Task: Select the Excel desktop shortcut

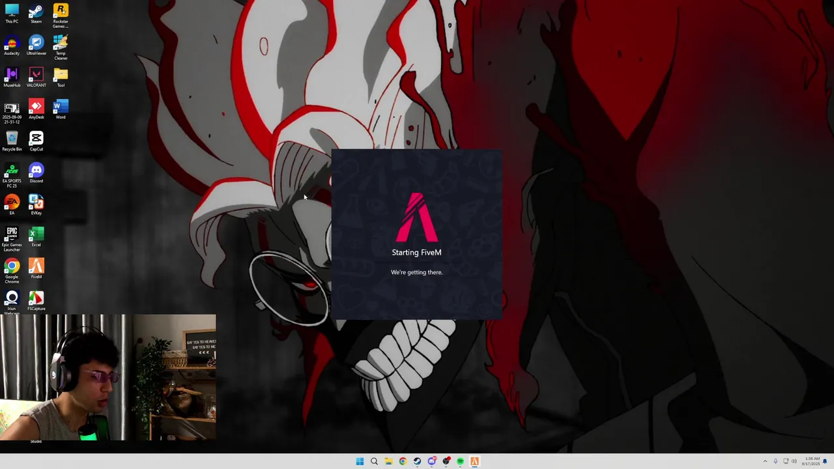Action: pyautogui.click(x=36, y=237)
